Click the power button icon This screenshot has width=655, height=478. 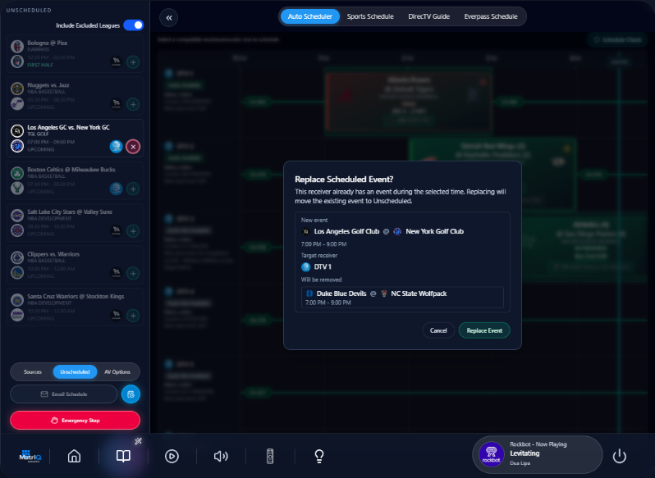coord(620,457)
